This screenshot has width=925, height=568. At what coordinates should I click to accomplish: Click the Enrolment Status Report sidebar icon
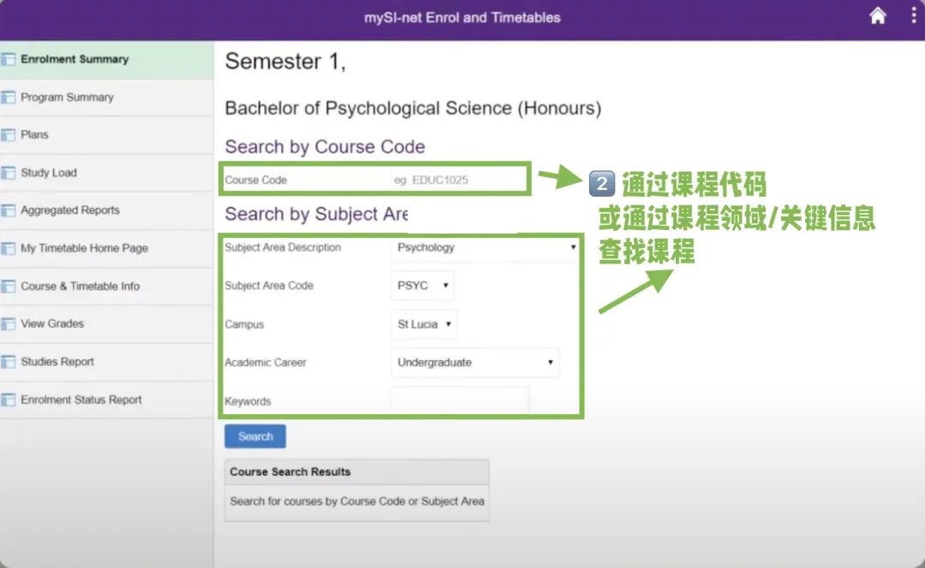9,400
